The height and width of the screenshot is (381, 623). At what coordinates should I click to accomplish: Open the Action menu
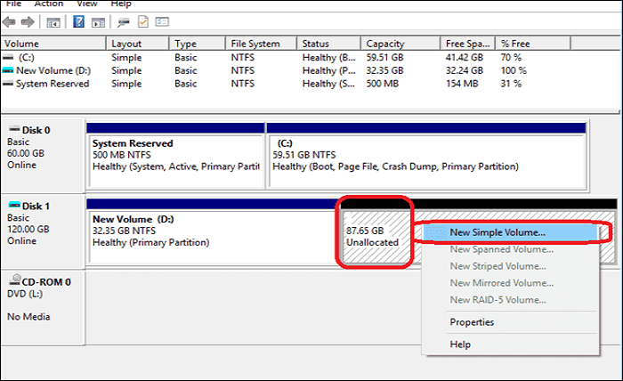(x=52, y=4)
